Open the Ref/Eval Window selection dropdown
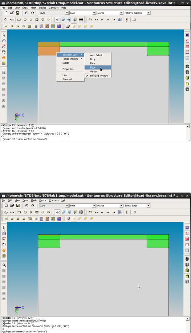Viewport: 191px width, 333px height. [x=137, y=13]
